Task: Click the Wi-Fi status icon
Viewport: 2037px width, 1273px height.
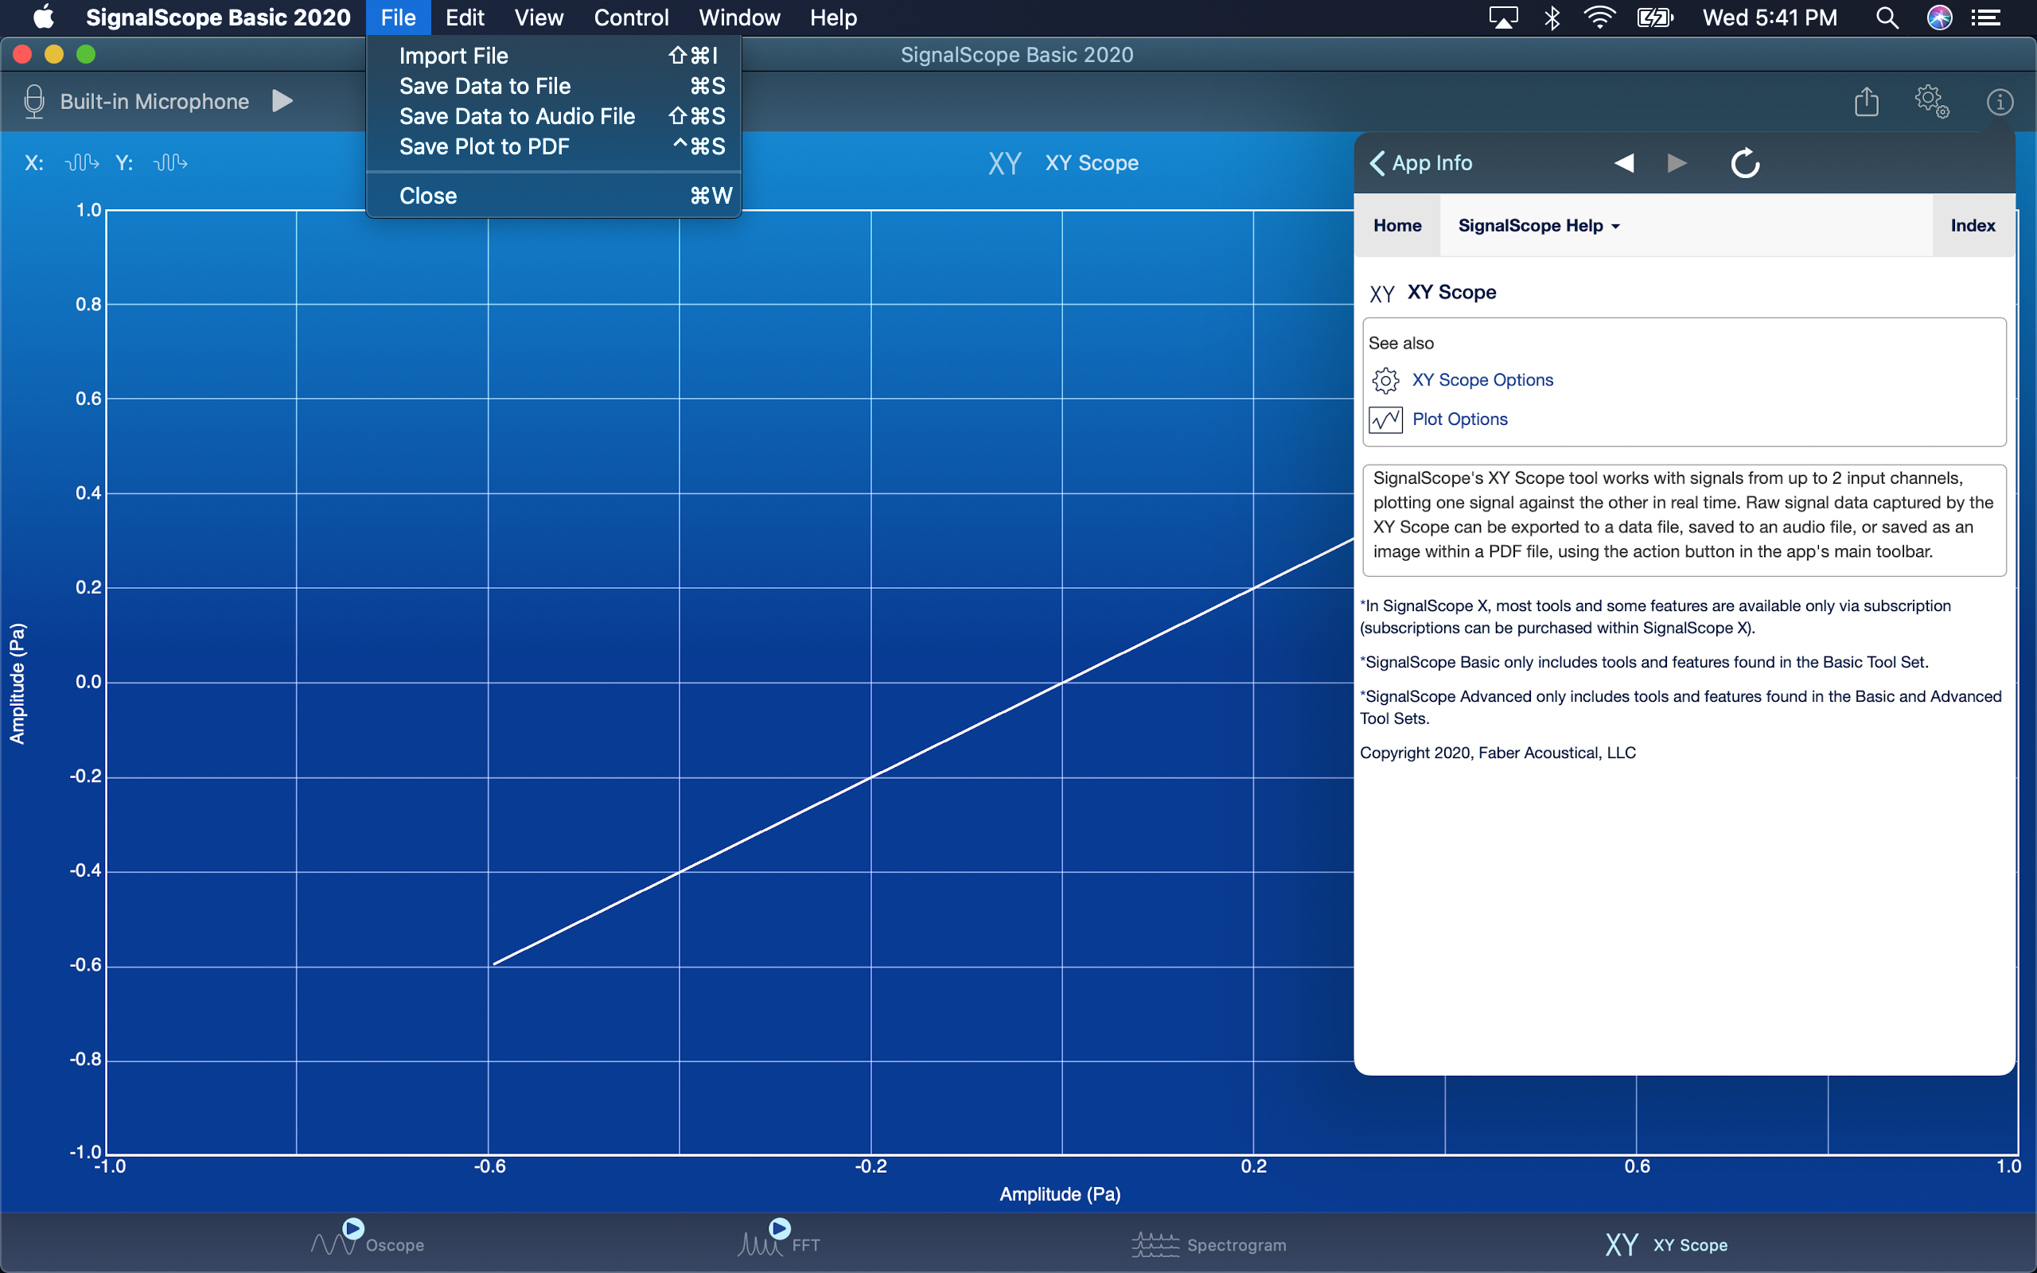Action: (x=1599, y=18)
